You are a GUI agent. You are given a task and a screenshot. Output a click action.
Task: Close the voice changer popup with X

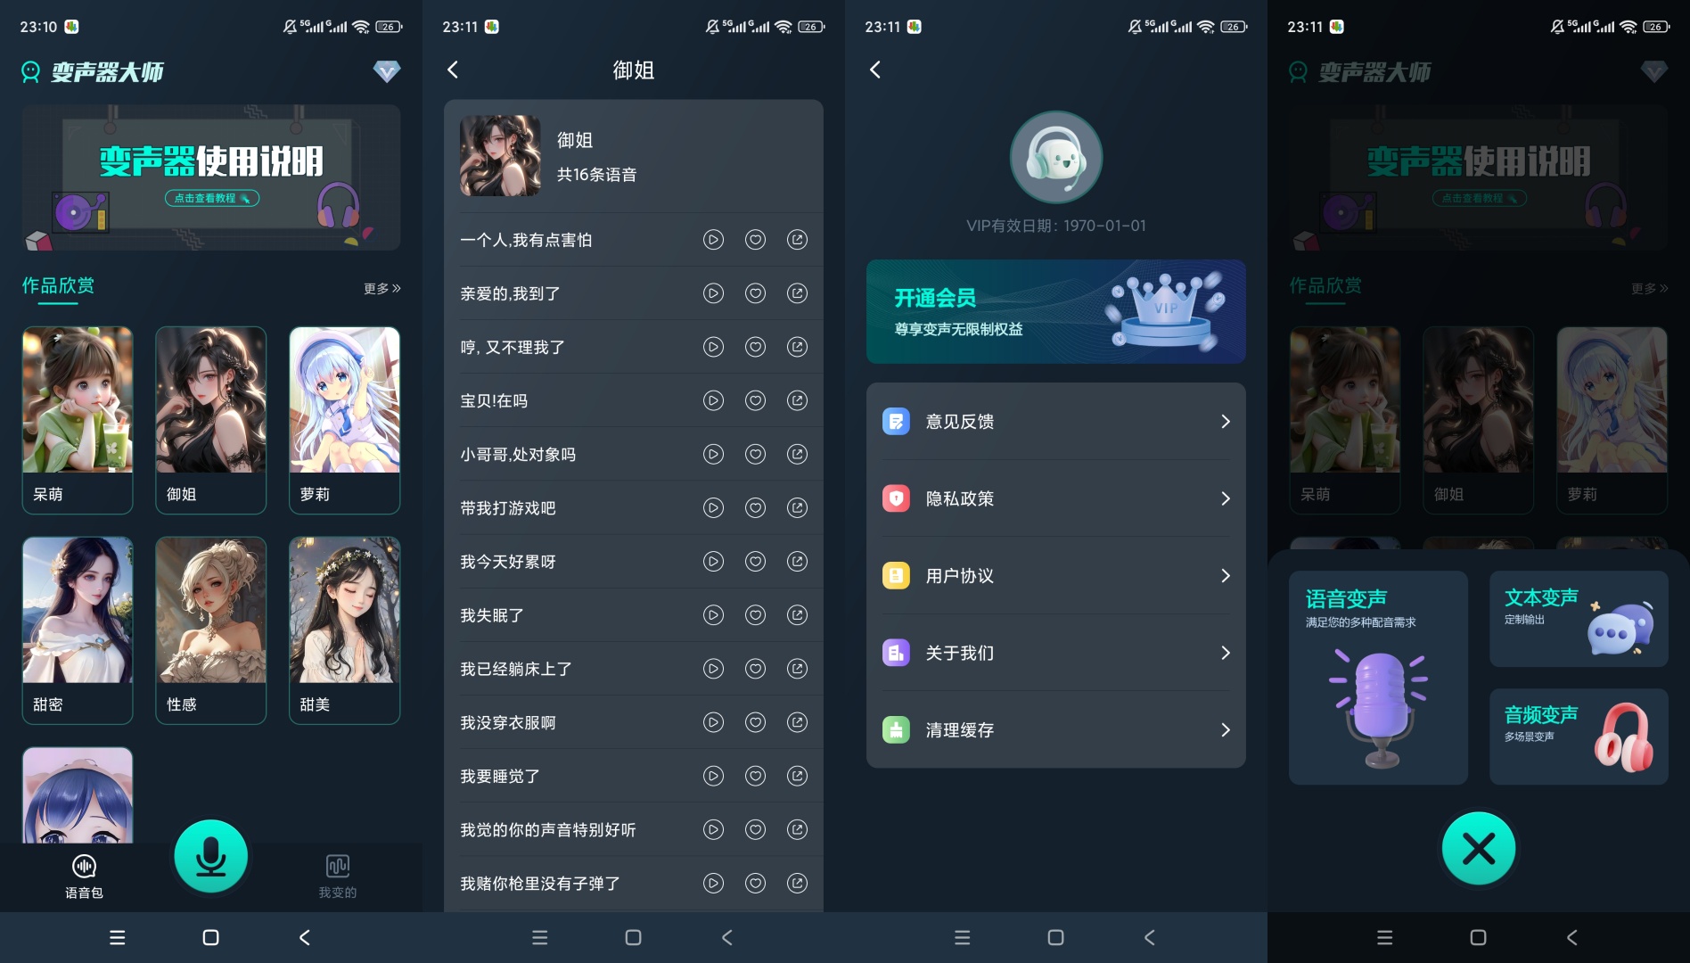coord(1479,849)
